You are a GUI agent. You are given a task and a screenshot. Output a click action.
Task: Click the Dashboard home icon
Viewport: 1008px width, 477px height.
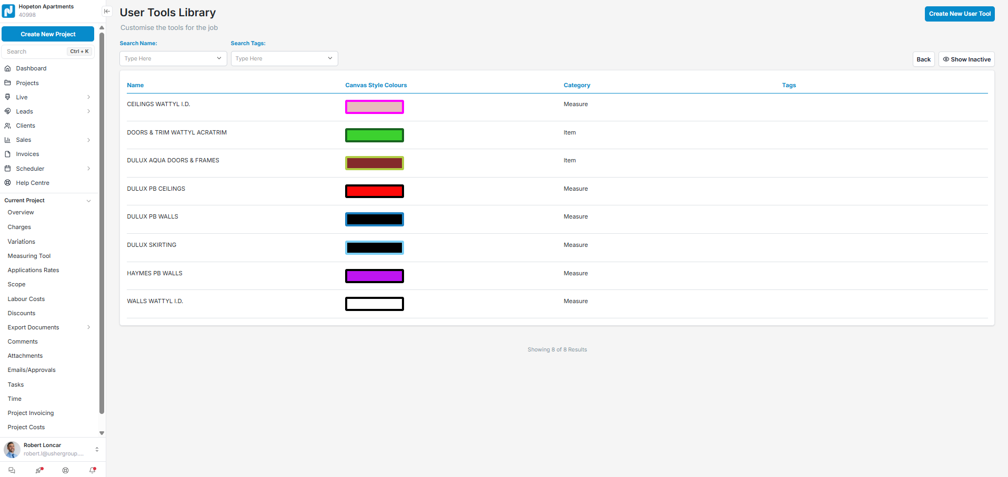pos(7,68)
